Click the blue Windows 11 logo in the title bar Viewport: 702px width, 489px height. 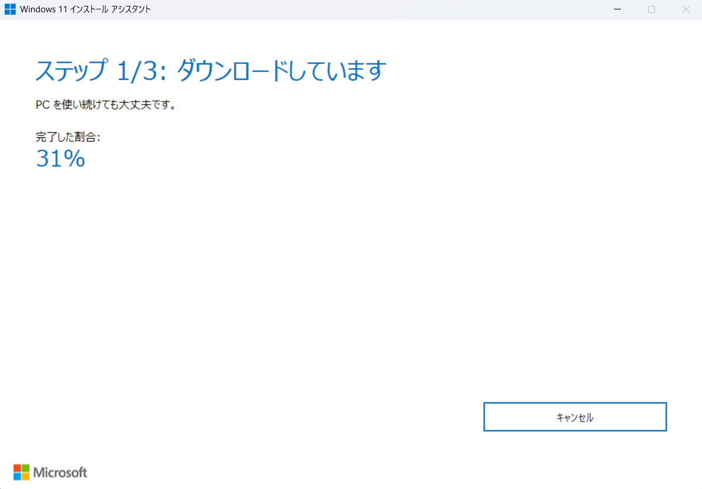(10, 9)
